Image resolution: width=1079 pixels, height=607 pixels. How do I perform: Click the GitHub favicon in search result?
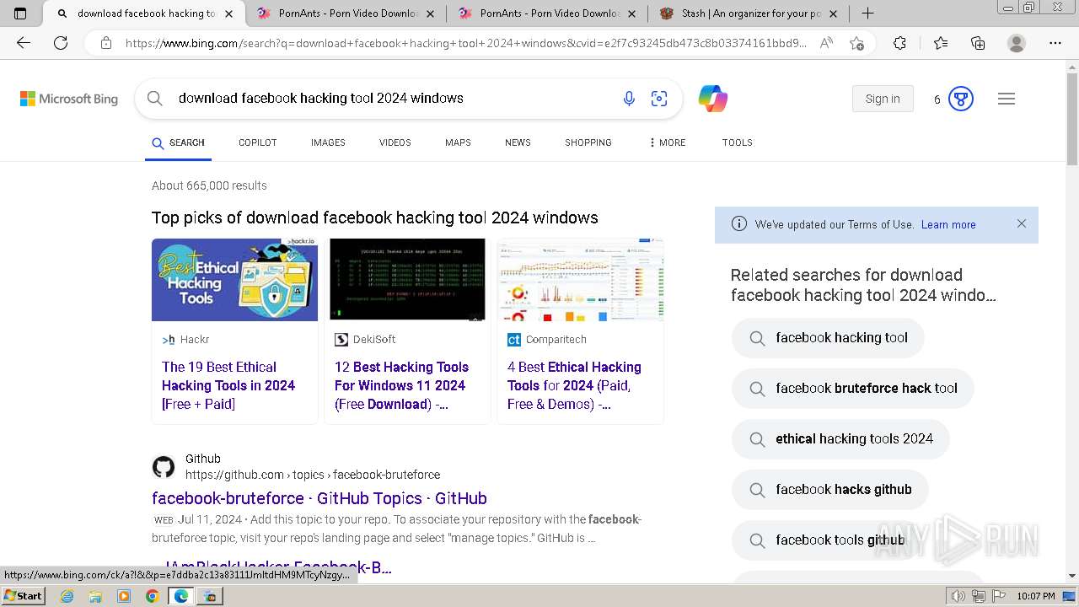(x=164, y=467)
